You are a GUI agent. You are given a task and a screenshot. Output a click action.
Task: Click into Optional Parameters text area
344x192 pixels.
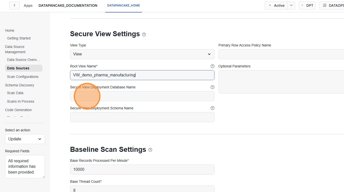281,82
